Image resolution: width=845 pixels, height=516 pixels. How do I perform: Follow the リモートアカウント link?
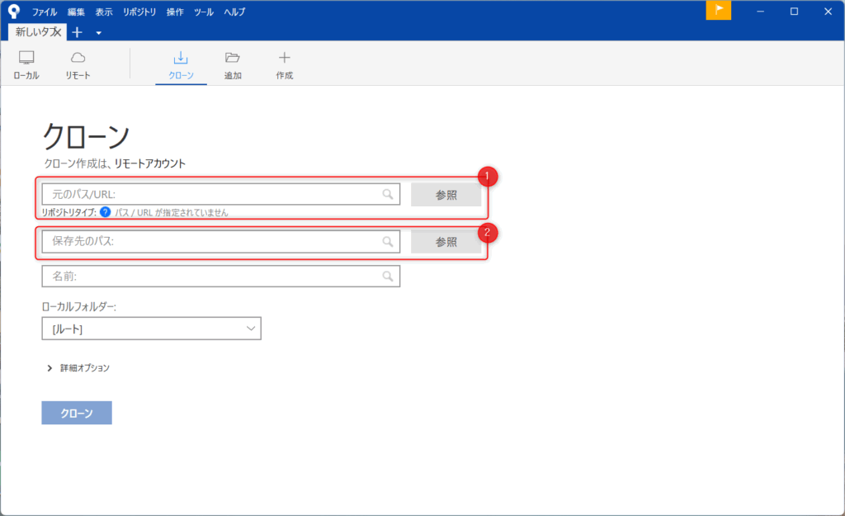click(x=149, y=163)
